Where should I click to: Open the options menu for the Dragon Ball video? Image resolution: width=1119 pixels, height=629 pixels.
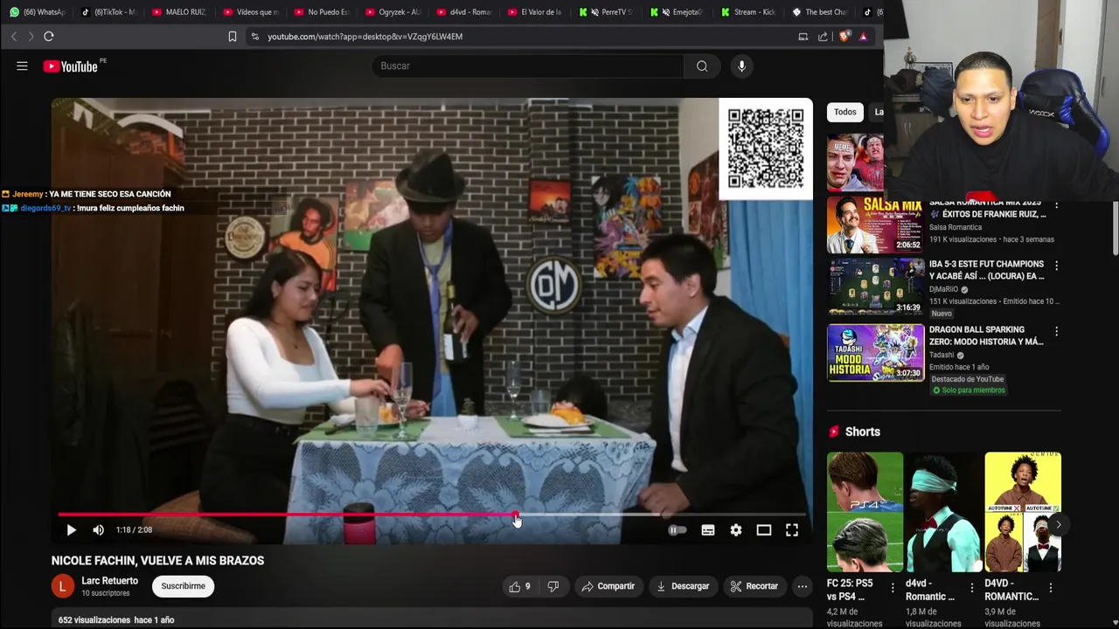pyautogui.click(x=1056, y=332)
